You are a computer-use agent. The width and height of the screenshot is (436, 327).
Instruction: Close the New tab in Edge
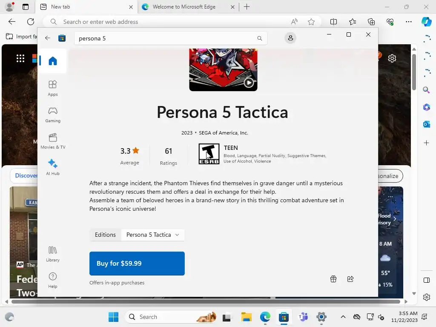tap(131, 7)
